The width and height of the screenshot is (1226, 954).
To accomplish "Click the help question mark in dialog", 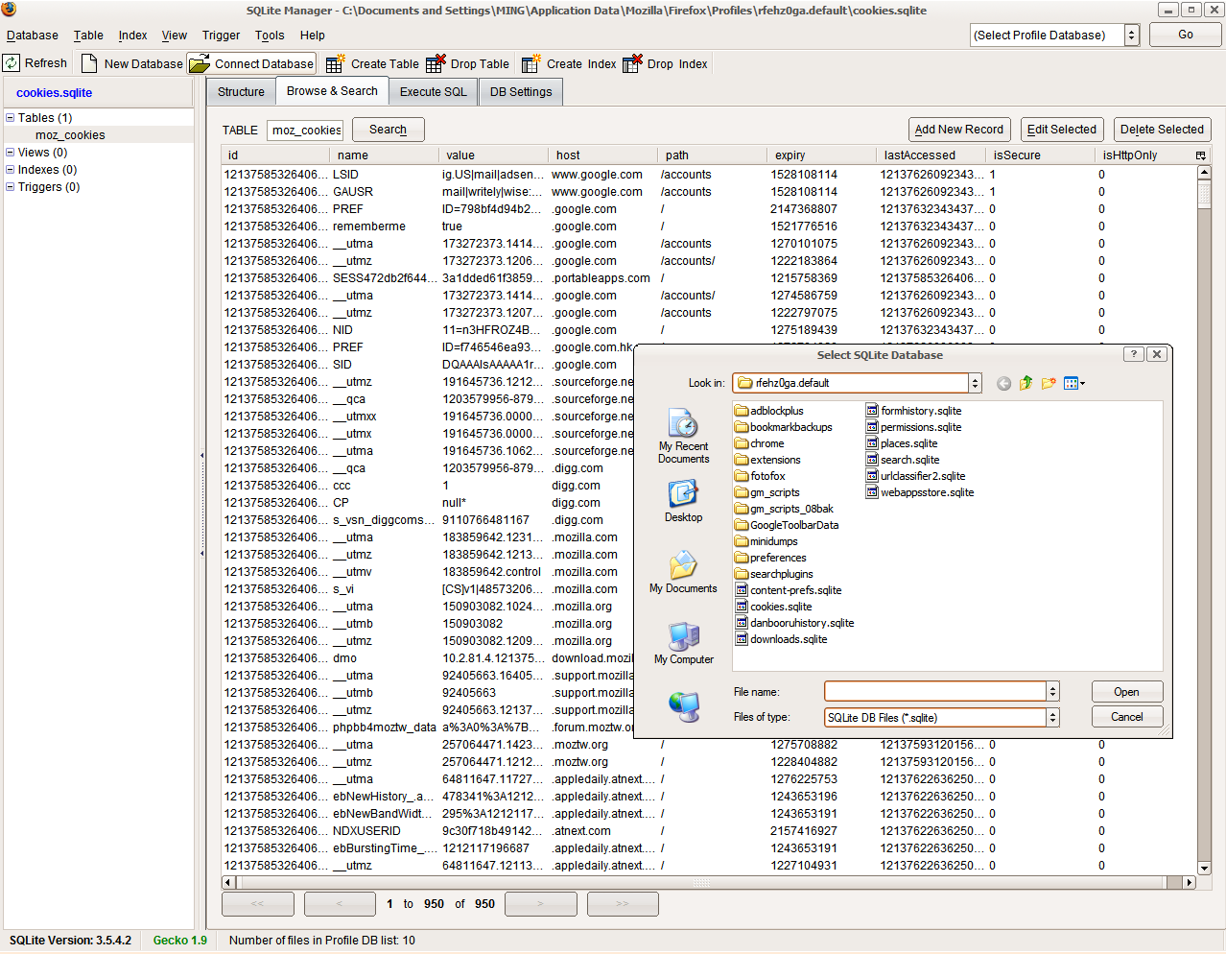I will pos(1134,354).
